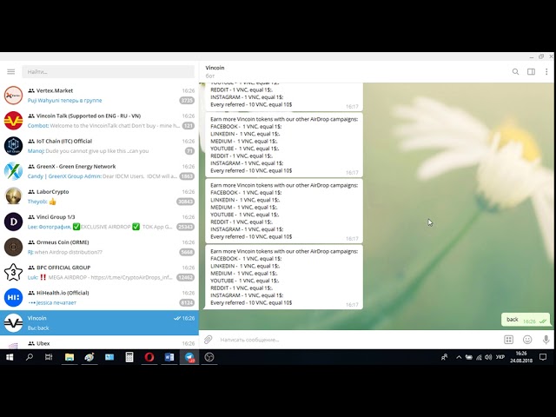
Task: Open the LaborCrypto group chat
Action: point(99,196)
